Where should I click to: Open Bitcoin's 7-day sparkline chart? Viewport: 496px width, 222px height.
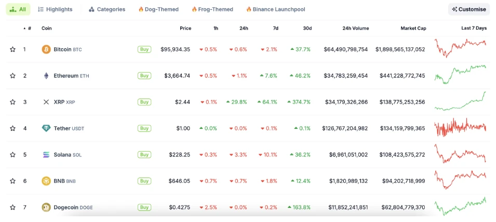click(x=460, y=48)
